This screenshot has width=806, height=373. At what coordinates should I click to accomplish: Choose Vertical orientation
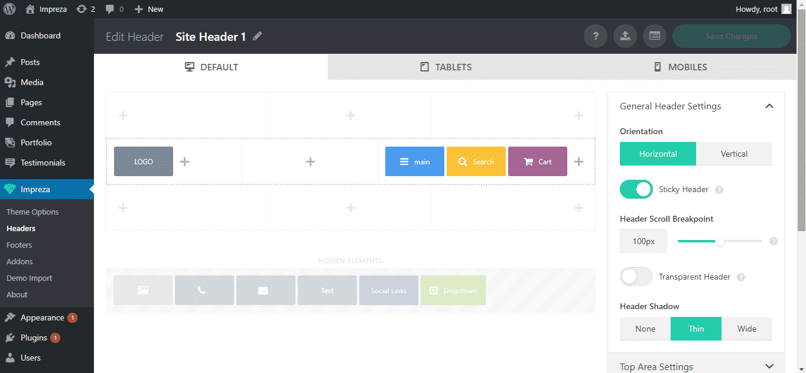click(734, 154)
